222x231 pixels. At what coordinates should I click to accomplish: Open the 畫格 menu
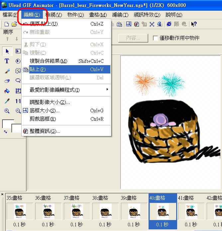pyautogui.click(x=98, y=15)
